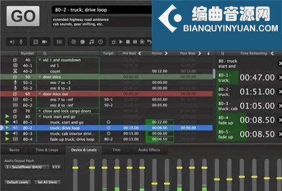Close active cue 80-2 truck in sidebar

pyautogui.click(x=280, y=92)
